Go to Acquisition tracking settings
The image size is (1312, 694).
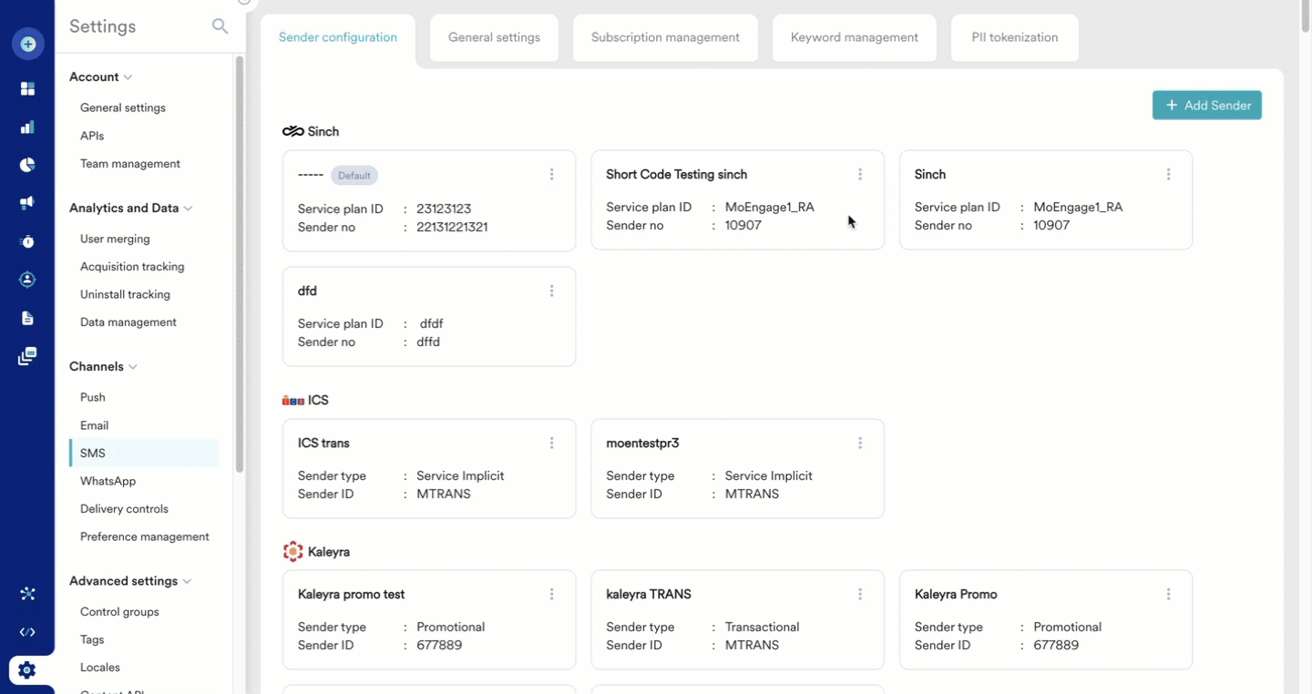(x=132, y=267)
